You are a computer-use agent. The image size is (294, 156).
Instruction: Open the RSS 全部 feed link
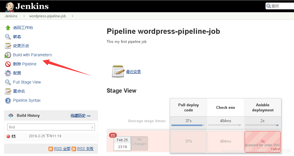coord(62,149)
